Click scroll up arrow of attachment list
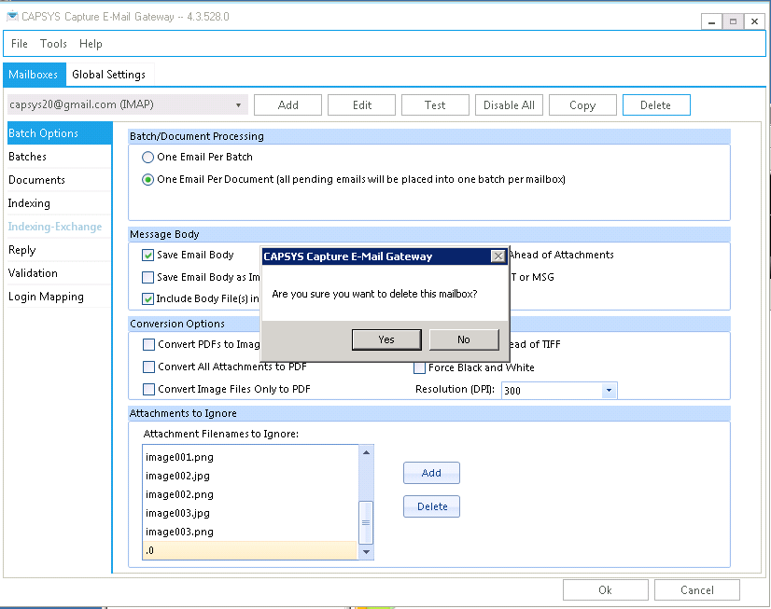This screenshot has width=771, height=609. click(366, 452)
